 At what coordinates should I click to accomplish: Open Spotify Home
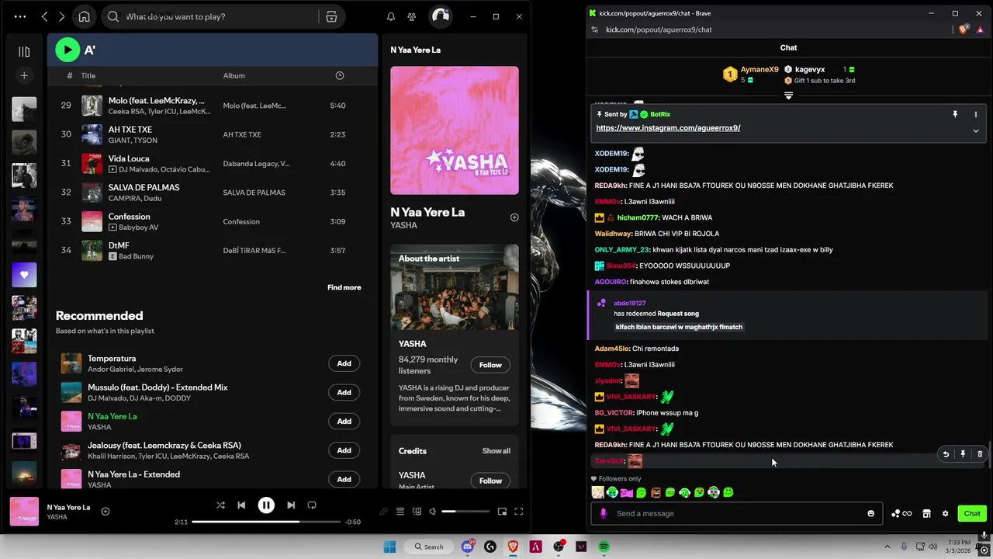tap(84, 16)
